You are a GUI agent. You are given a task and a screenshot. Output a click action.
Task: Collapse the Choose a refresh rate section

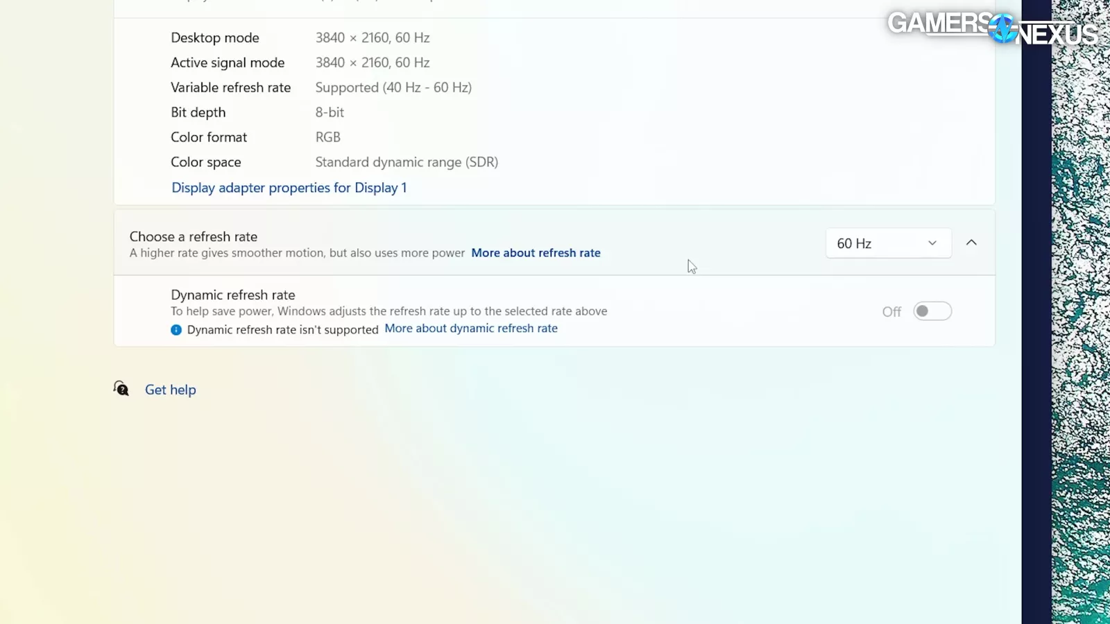(971, 243)
